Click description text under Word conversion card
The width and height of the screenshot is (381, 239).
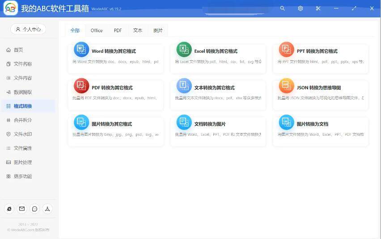(x=116, y=62)
